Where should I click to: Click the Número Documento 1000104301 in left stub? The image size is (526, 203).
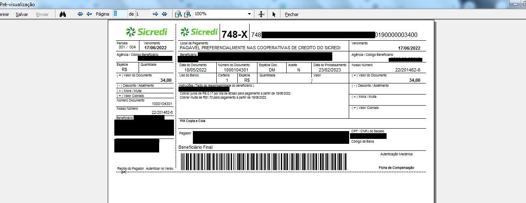pos(162,104)
